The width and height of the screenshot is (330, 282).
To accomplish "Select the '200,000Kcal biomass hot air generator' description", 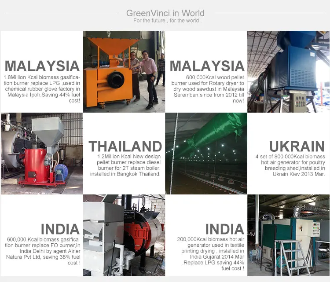I will (x=211, y=254).
